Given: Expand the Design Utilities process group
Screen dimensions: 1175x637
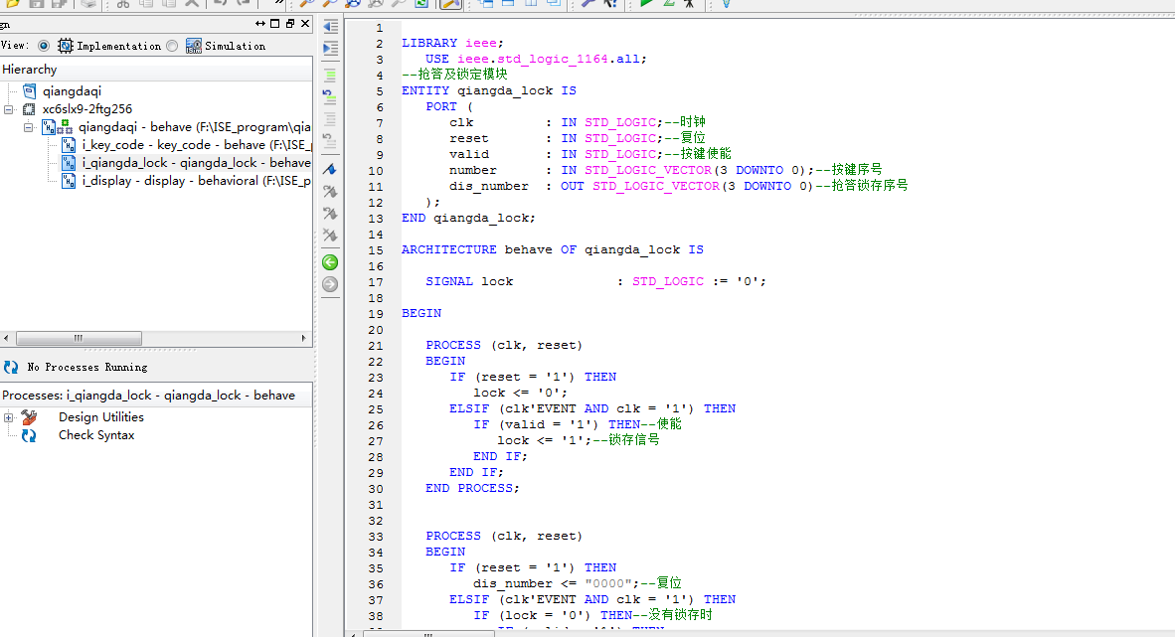Looking at the screenshot, I should (x=9, y=417).
